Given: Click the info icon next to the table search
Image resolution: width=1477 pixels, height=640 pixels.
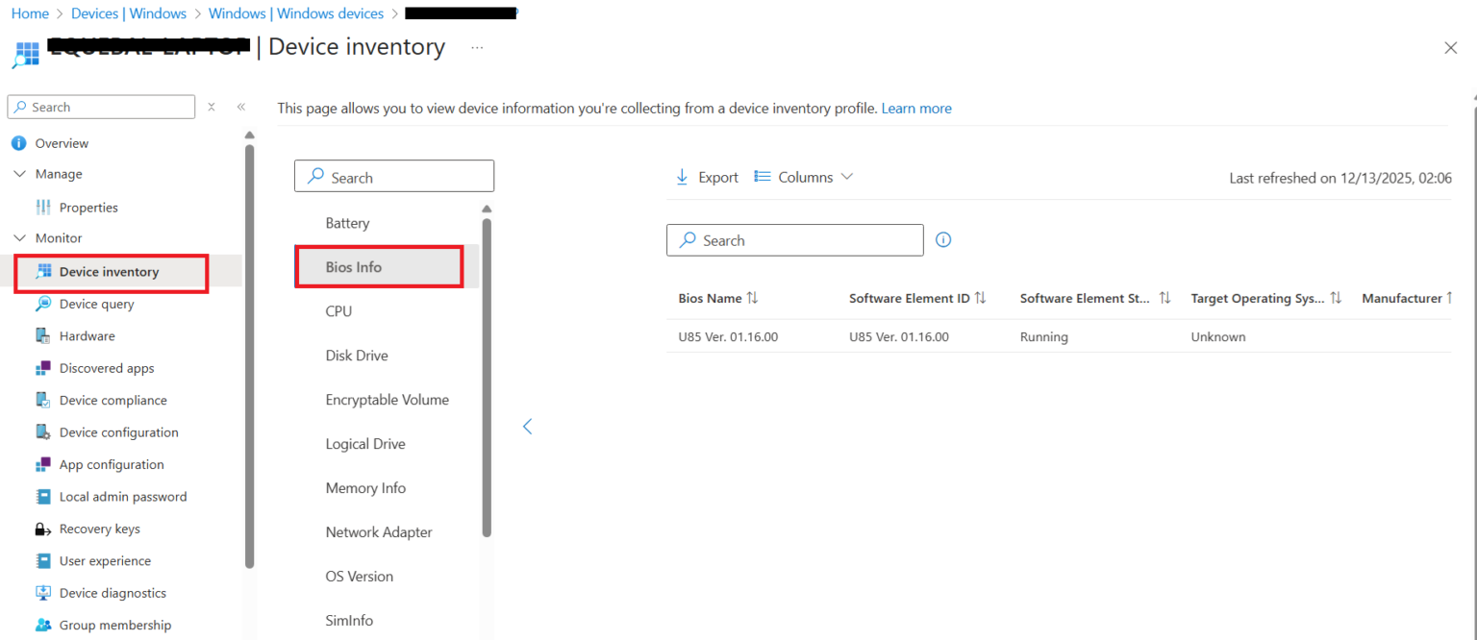Looking at the screenshot, I should [x=943, y=239].
